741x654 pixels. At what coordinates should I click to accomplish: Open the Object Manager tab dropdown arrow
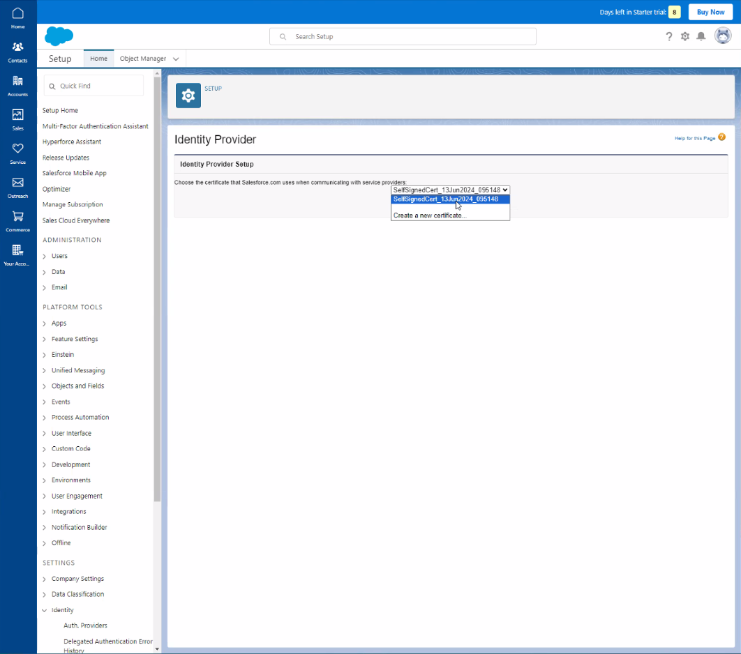176,59
